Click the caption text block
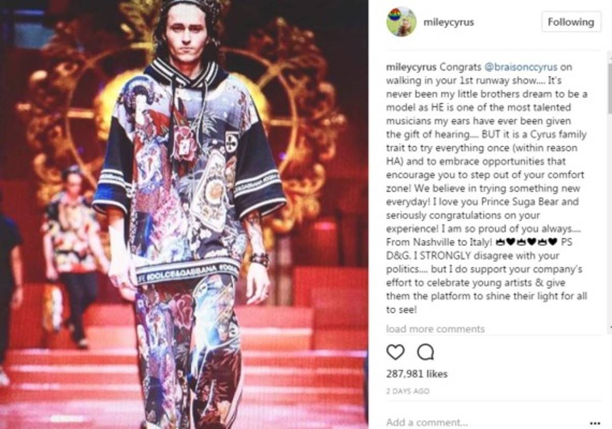 coord(488,188)
